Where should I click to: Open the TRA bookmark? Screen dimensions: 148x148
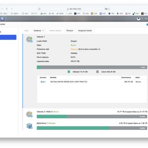[x=111, y=14]
